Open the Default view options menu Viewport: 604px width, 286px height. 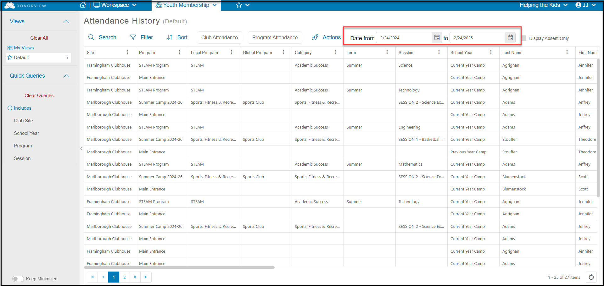click(67, 58)
